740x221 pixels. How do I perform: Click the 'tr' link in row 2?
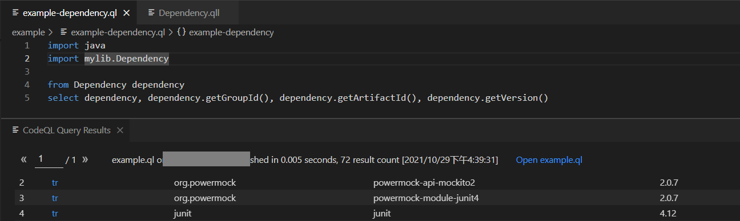[x=55, y=183]
